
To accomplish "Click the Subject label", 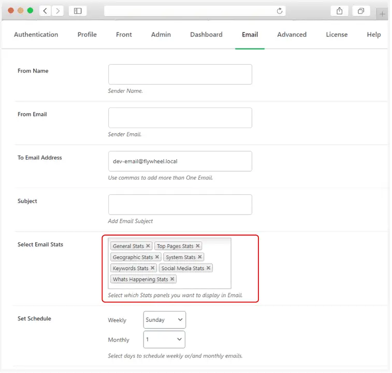I will pyautogui.click(x=27, y=201).
